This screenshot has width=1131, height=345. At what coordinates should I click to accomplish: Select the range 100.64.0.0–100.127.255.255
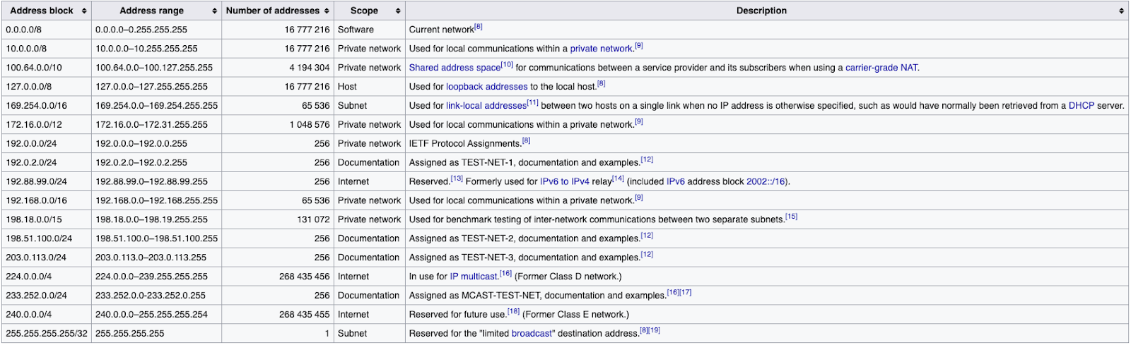click(x=154, y=68)
